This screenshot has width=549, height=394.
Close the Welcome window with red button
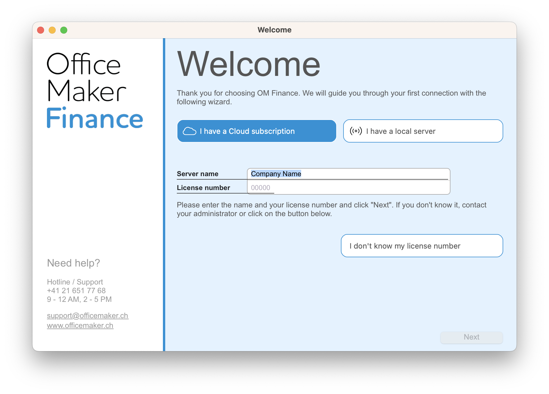point(41,30)
